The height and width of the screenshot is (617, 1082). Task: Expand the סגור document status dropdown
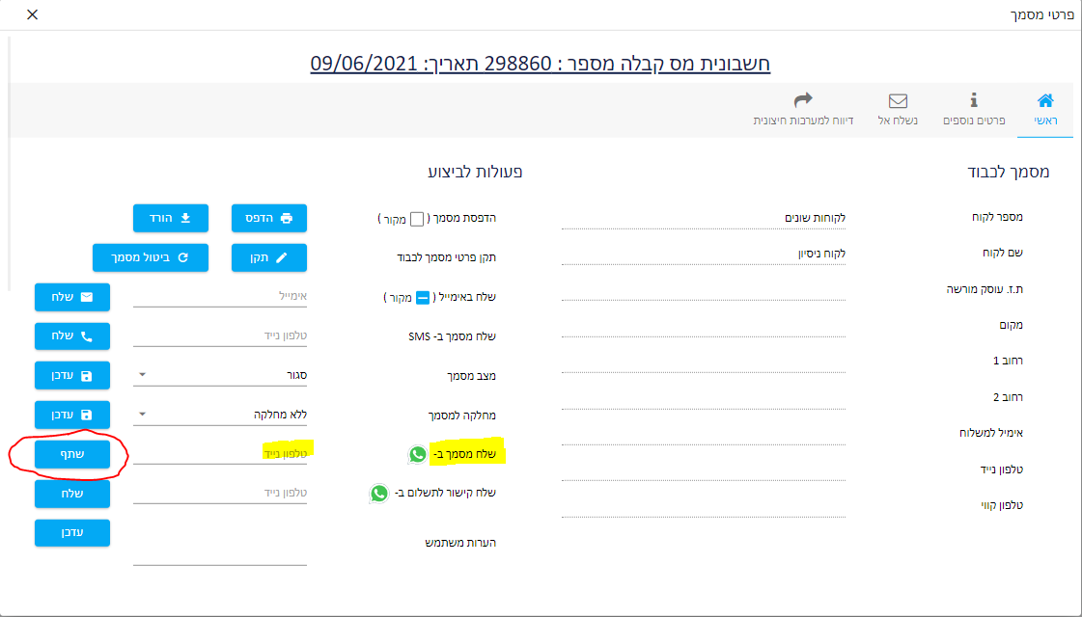click(220, 375)
